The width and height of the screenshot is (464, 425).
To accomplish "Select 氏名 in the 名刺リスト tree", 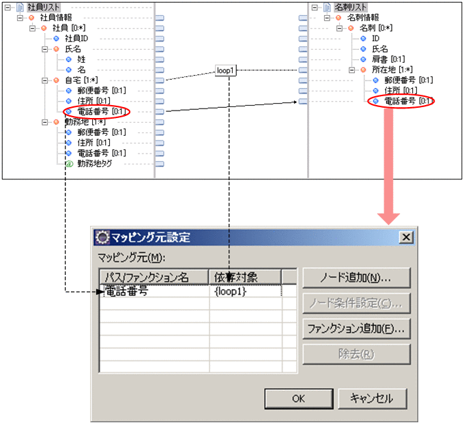I will tap(380, 49).
